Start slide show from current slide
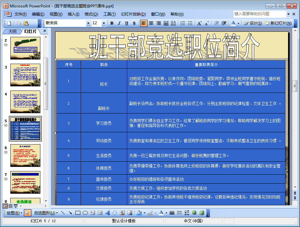Image resolution: width=300 pixels, height=227 pixels. coord(16,206)
